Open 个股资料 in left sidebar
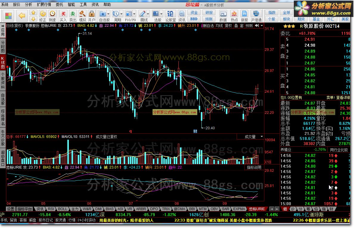 [3, 80]
